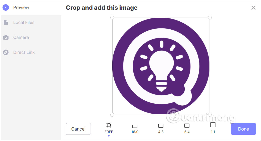Click the bottom-left crop handle
261x141 pixels.
click(112, 115)
